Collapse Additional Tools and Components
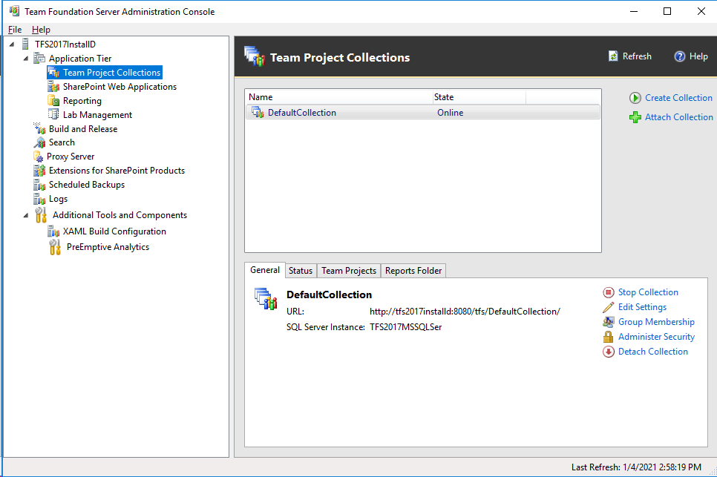717x477 pixels. [24, 214]
